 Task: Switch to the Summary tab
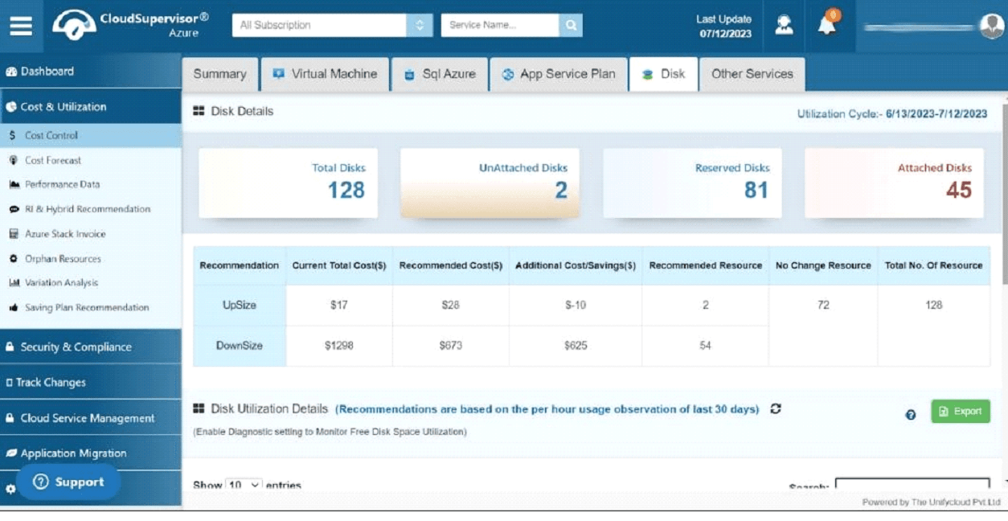219,74
